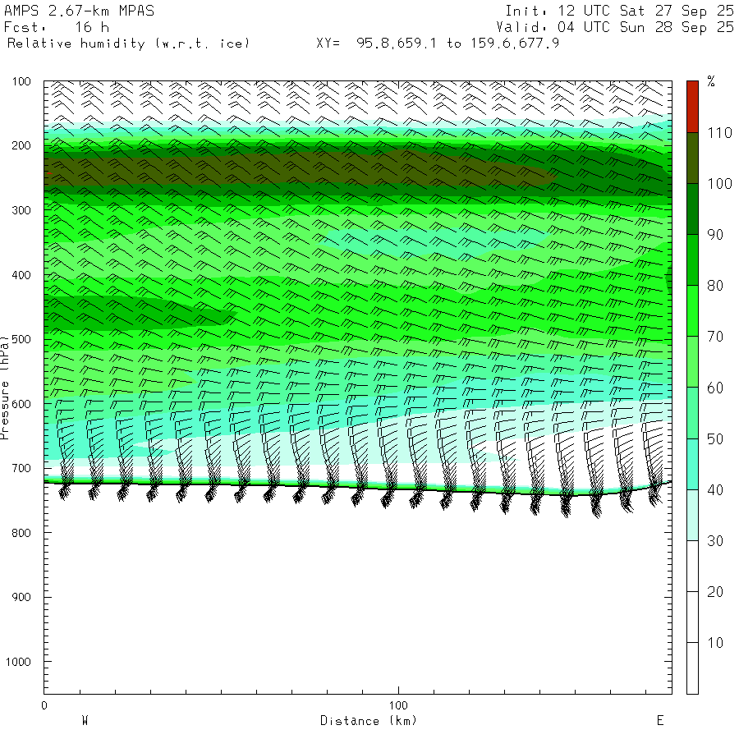This screenshot has width=739, height=739.
Task: Click the 400 hPa pressure axis label
Action: point(21,275)
